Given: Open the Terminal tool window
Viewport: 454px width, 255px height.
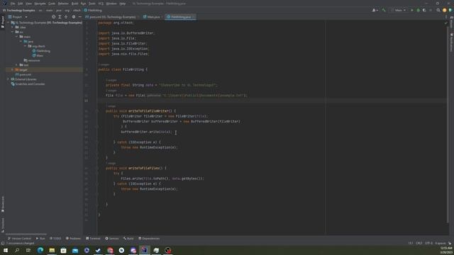Looking at the screenshot, I should coord(93,239).
